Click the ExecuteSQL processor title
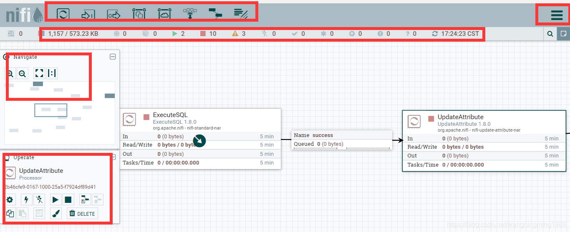 (170, 115)
